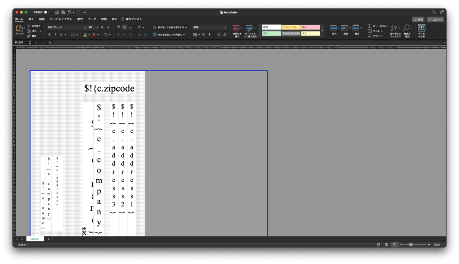The height and width of the screenshot is (264, 459).
Task: Align cell text right
Action: 130,34
